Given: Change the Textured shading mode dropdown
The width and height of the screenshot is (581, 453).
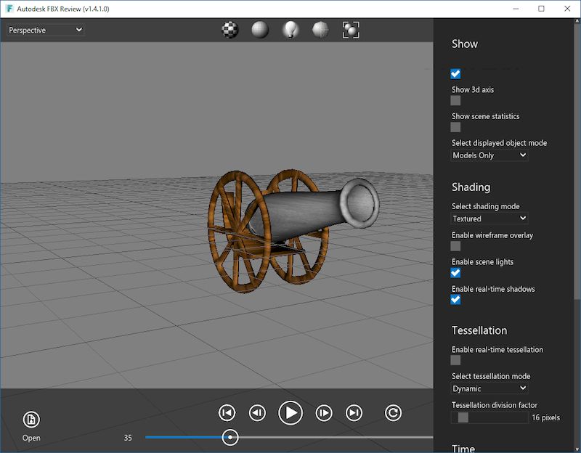Looking at the screenshot, I should coord(487,219).
